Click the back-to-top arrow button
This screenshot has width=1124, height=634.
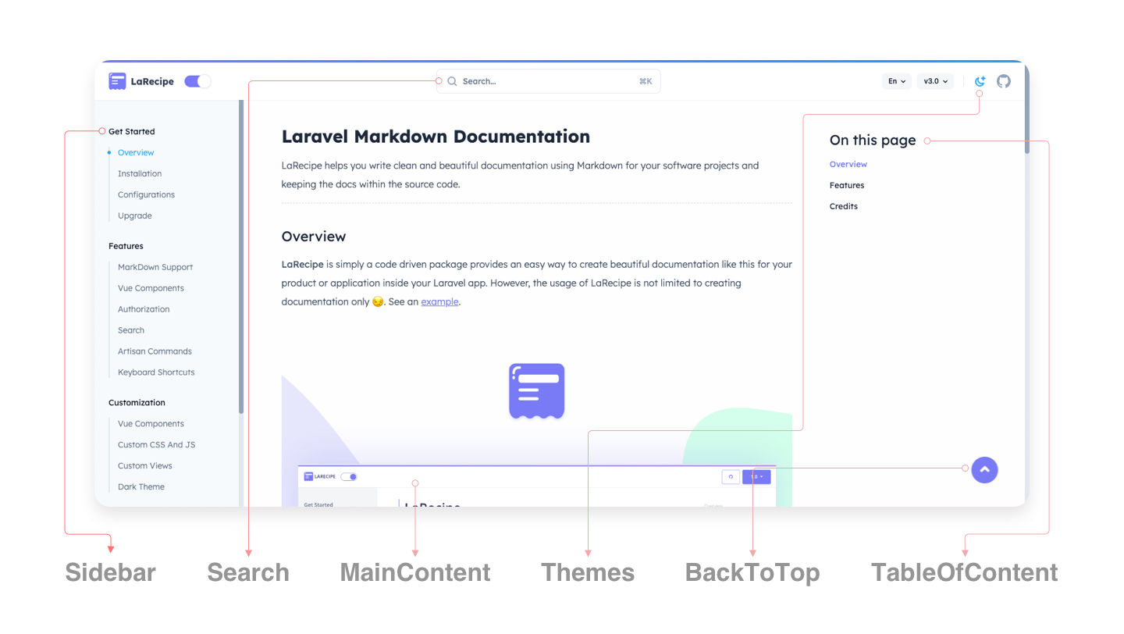click(984, 470)
